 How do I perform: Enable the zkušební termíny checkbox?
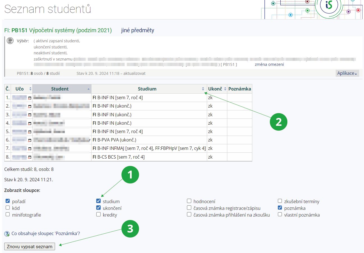click(x=280, y=201)
